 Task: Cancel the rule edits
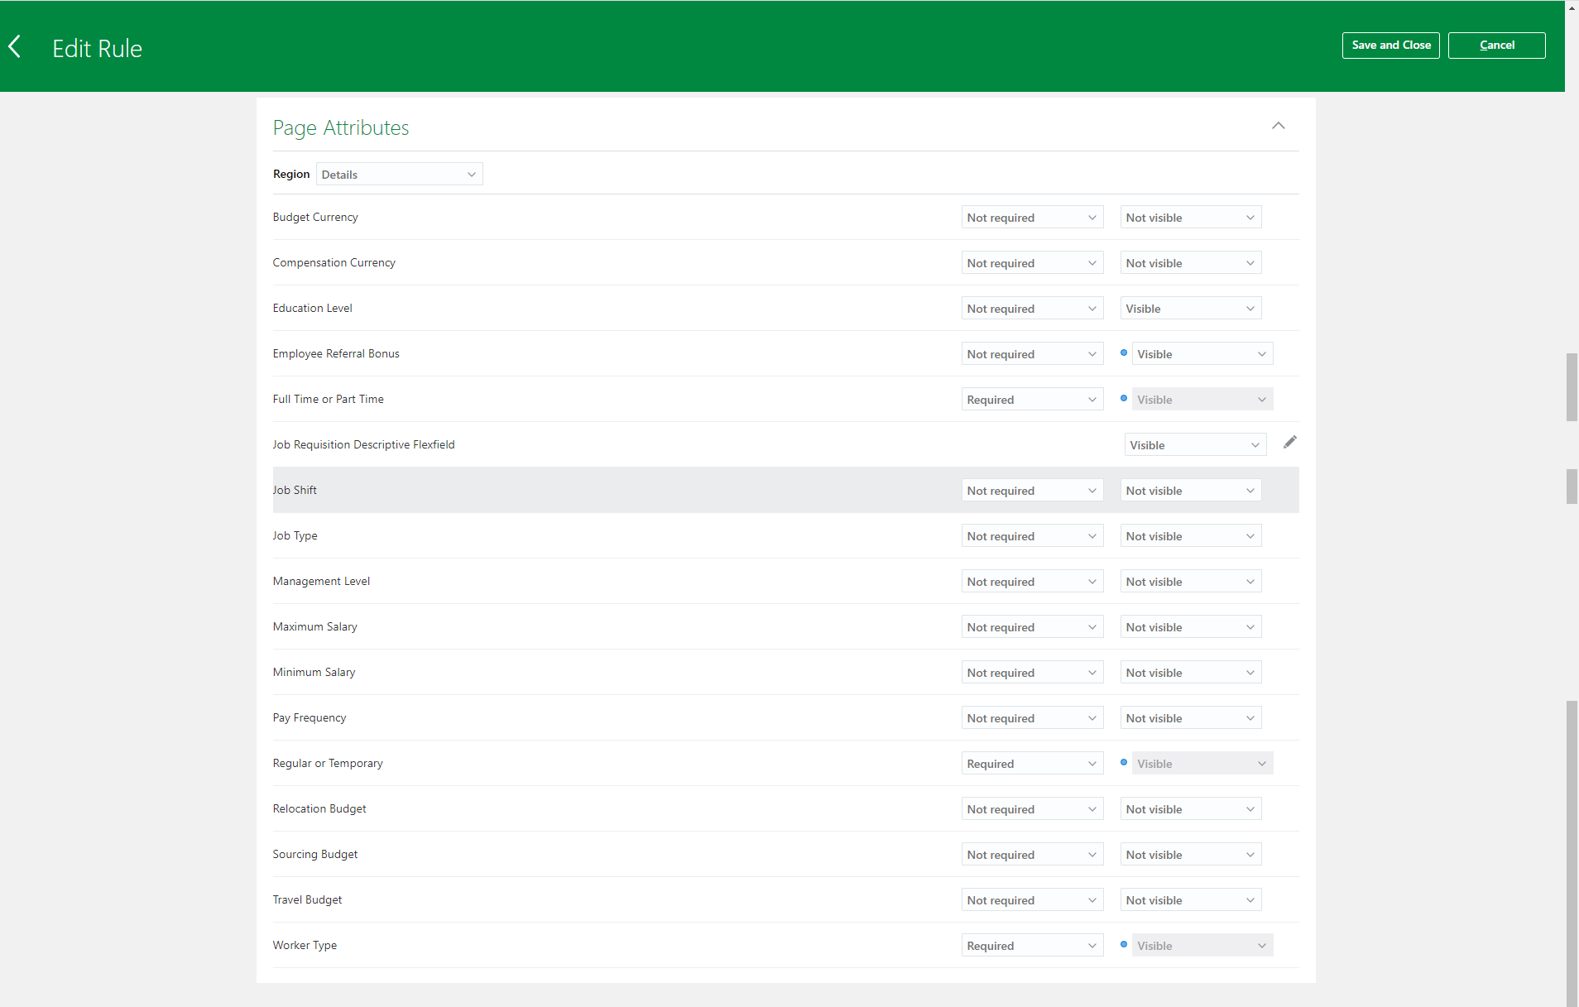pos(1496,45)
